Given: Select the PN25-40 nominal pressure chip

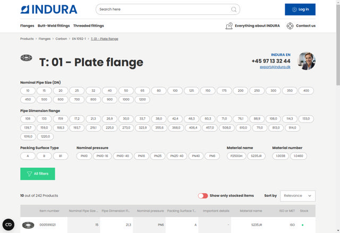Looking at the screenshot, I should point(177,156).
